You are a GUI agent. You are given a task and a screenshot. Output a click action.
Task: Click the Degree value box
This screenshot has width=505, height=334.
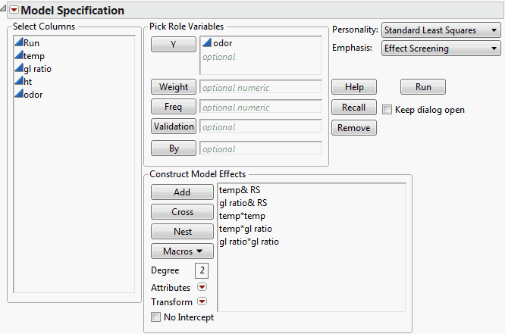click(202, 270)
